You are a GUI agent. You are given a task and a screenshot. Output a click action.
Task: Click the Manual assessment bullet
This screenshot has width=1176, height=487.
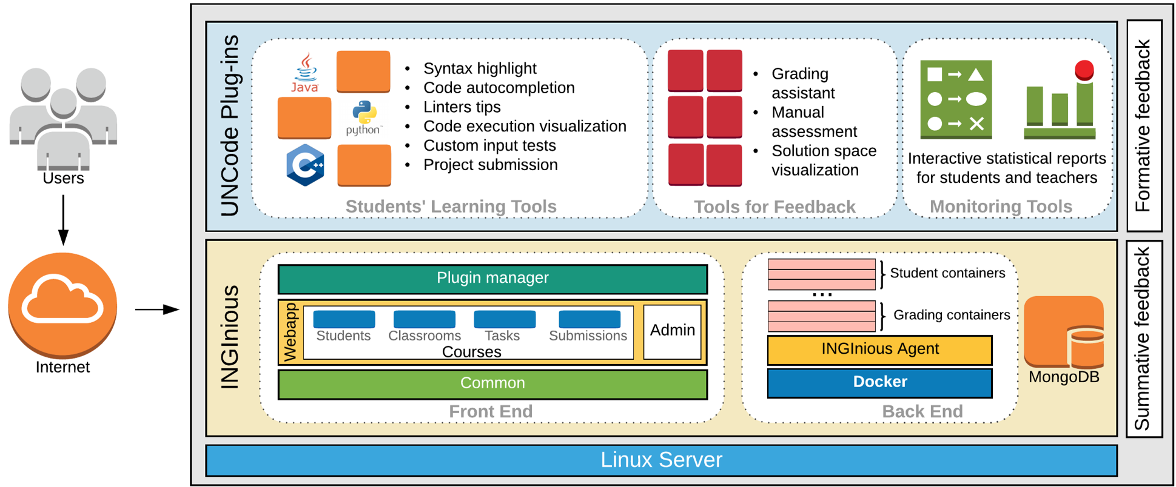814,122
